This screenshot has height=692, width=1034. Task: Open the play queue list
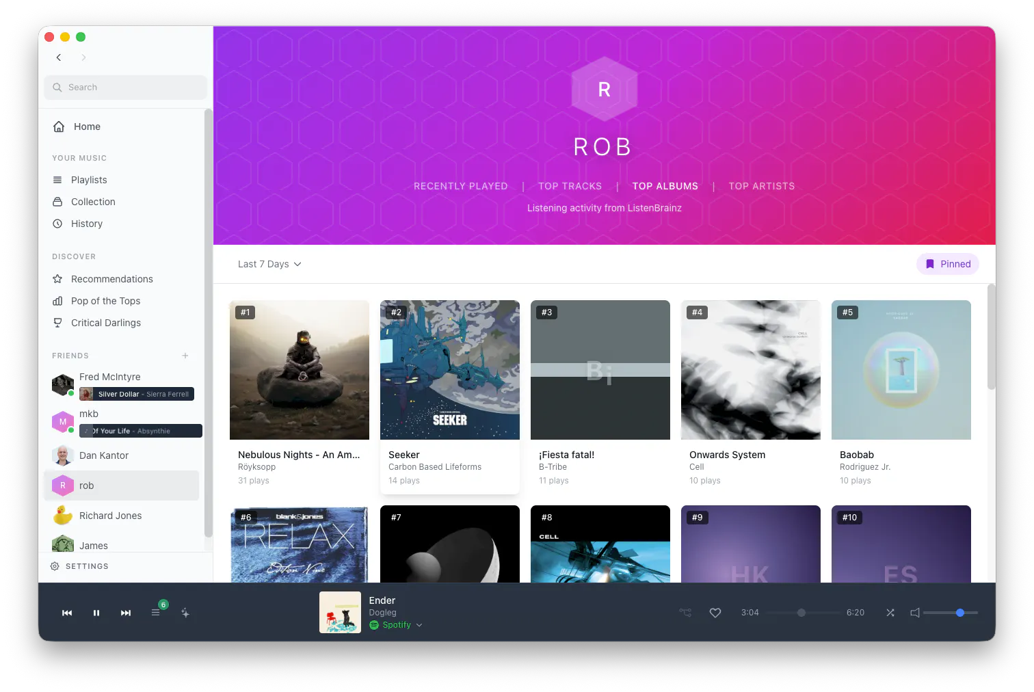coord(156,613)
